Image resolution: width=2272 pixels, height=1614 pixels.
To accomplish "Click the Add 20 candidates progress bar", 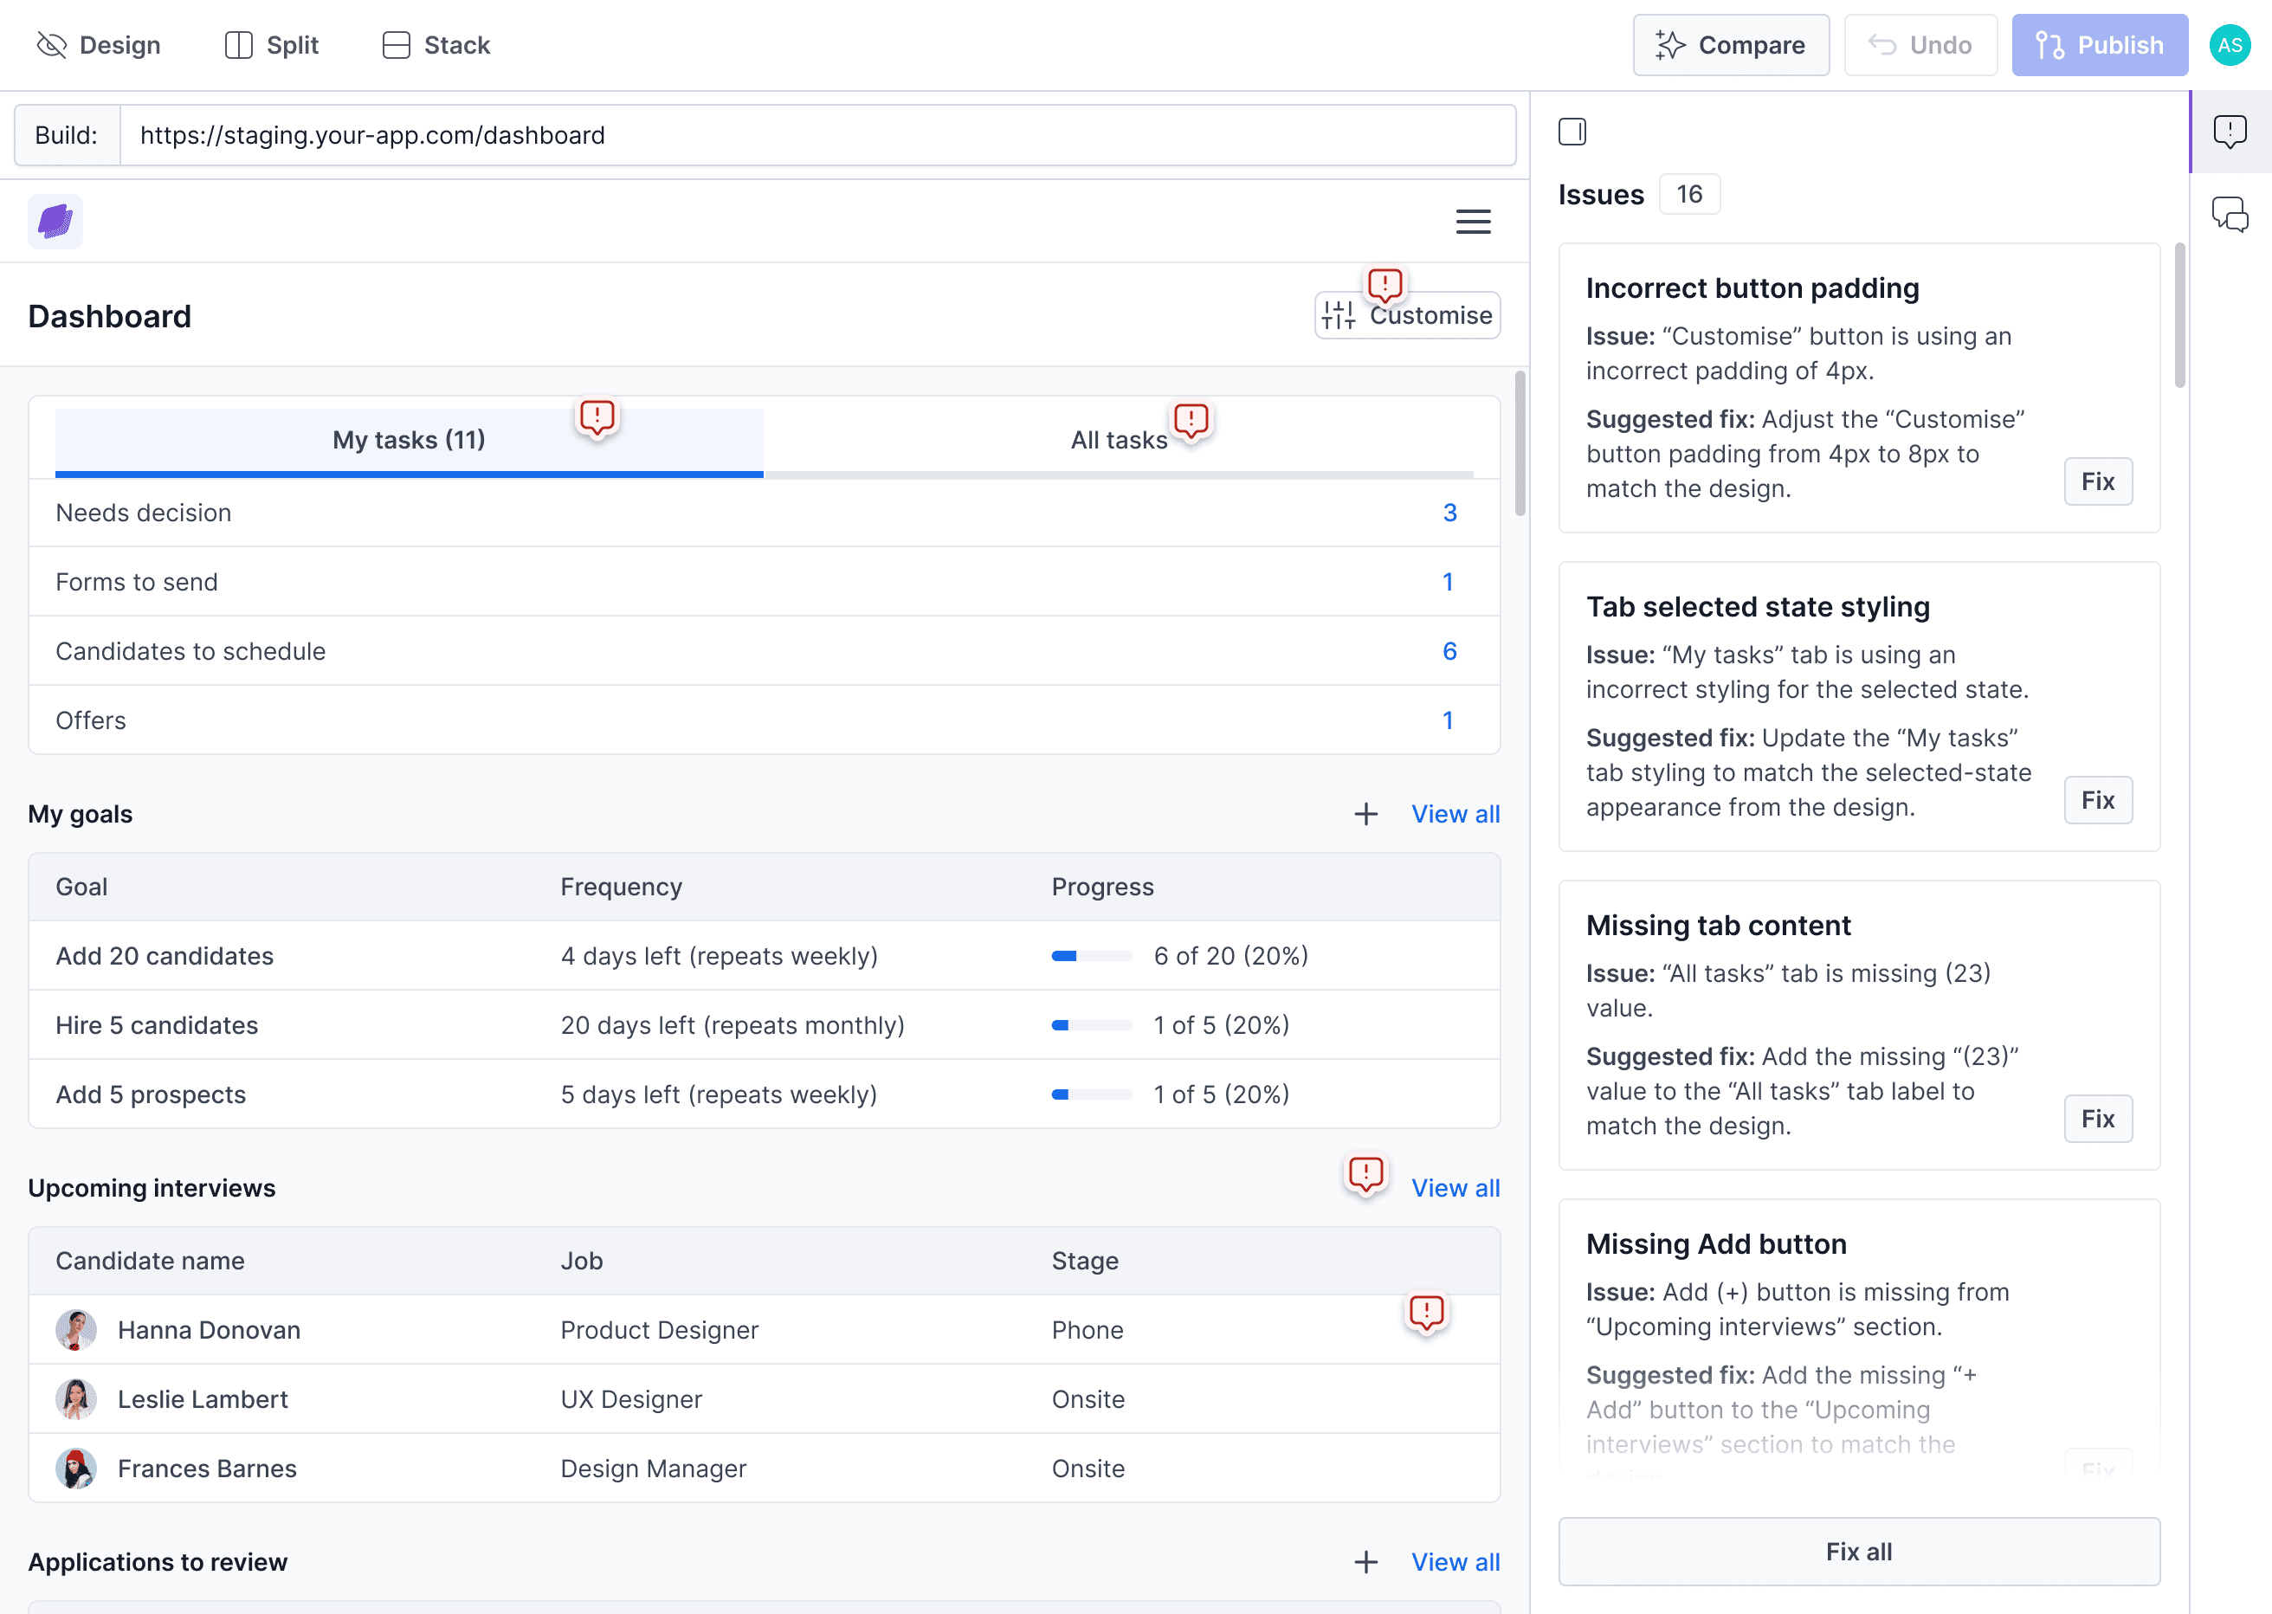I will [1091, 956].
